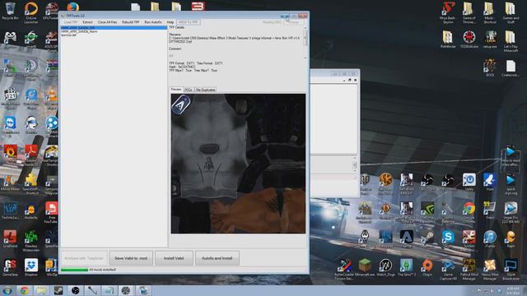Switch to the PCCs tab
Viewport: 527px width, 296px height.
[189, 90]
